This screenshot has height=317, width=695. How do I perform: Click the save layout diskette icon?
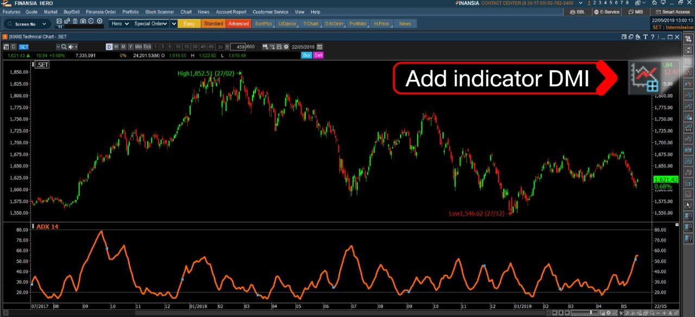click(x=59, y=21)
